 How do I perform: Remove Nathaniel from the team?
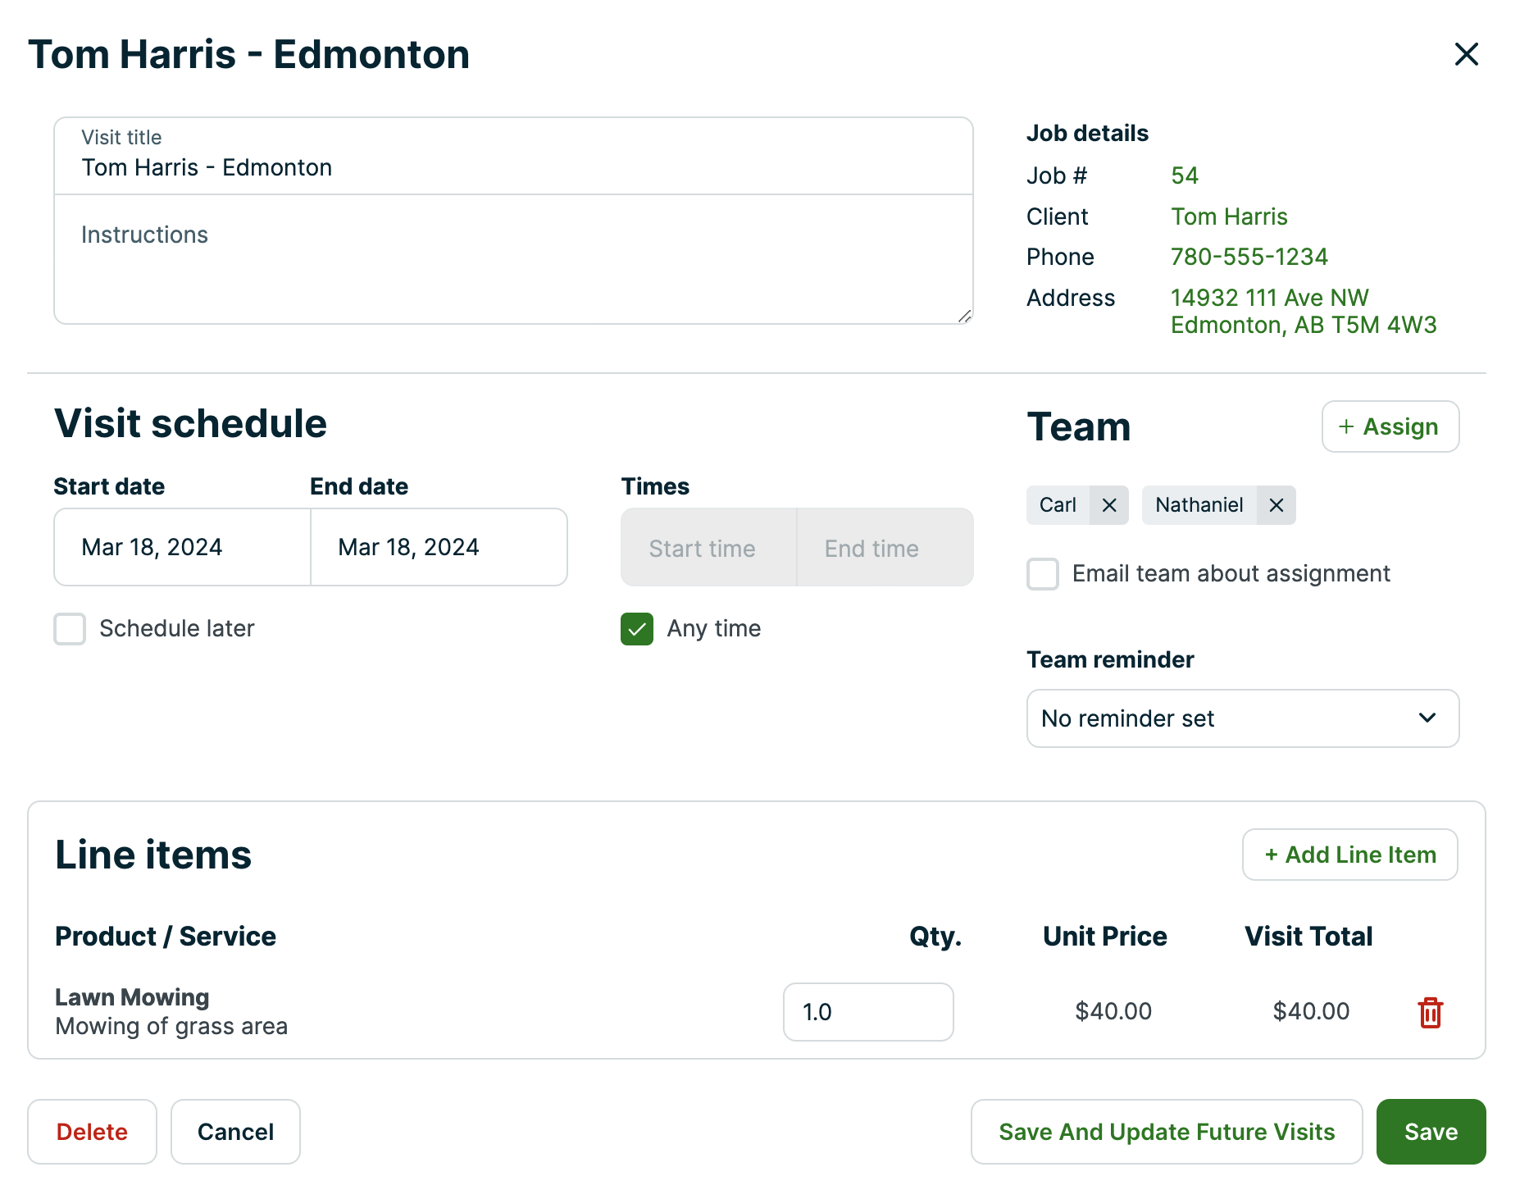1277,505
